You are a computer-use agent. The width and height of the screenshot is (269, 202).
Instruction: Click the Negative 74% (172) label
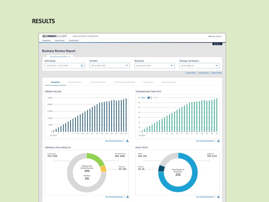point(212,155)
